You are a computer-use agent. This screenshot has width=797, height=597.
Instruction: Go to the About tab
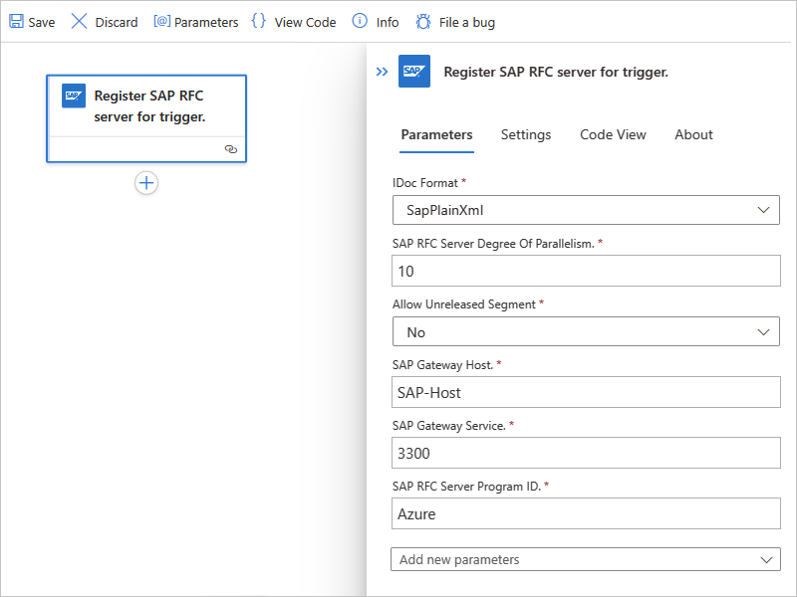[x=693, y=135]
